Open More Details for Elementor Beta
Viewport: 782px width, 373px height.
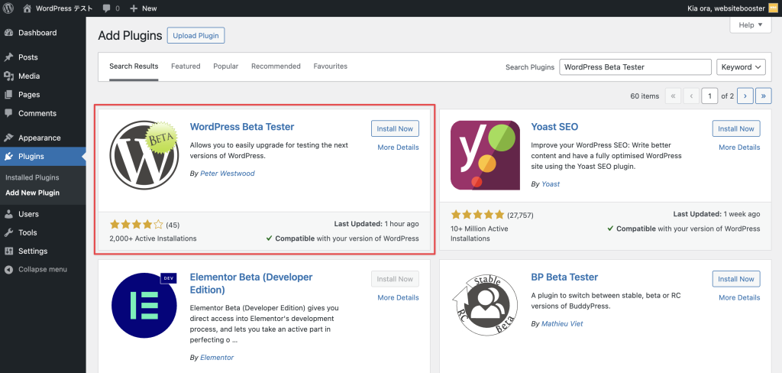click(x=398, y=297)
